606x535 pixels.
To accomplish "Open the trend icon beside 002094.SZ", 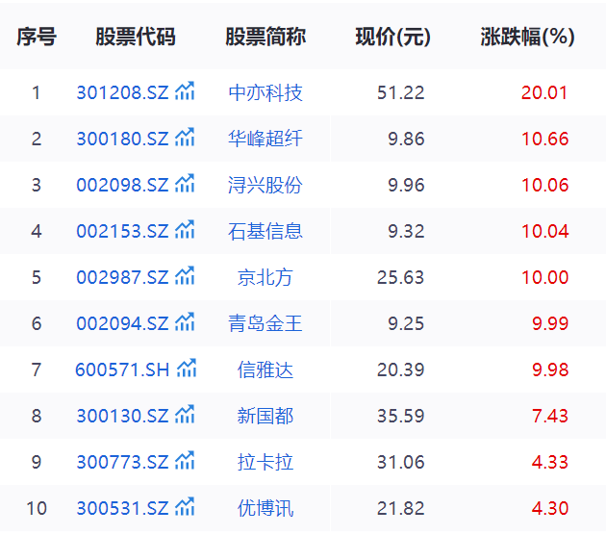I will point(185,323).
